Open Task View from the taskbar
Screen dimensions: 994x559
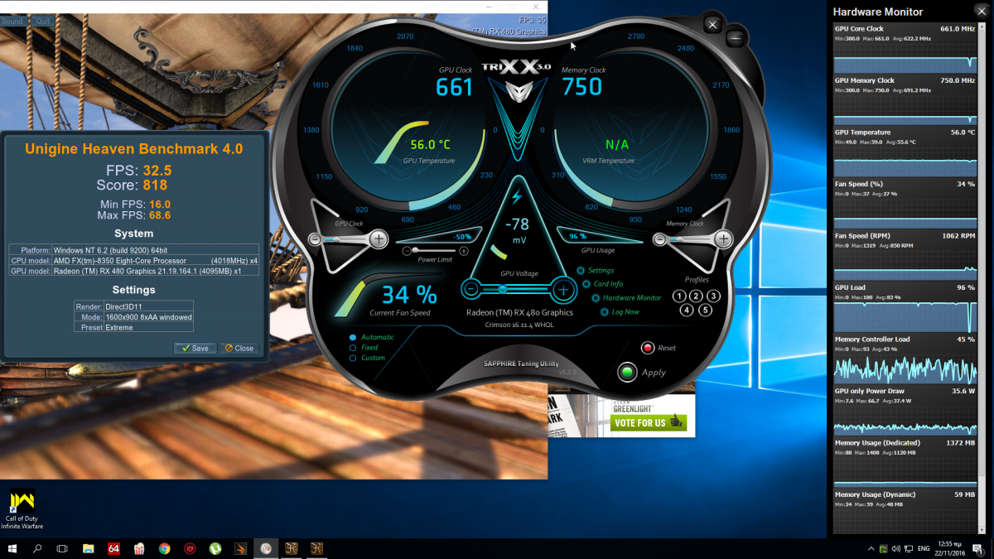click(x=62, y=548)
